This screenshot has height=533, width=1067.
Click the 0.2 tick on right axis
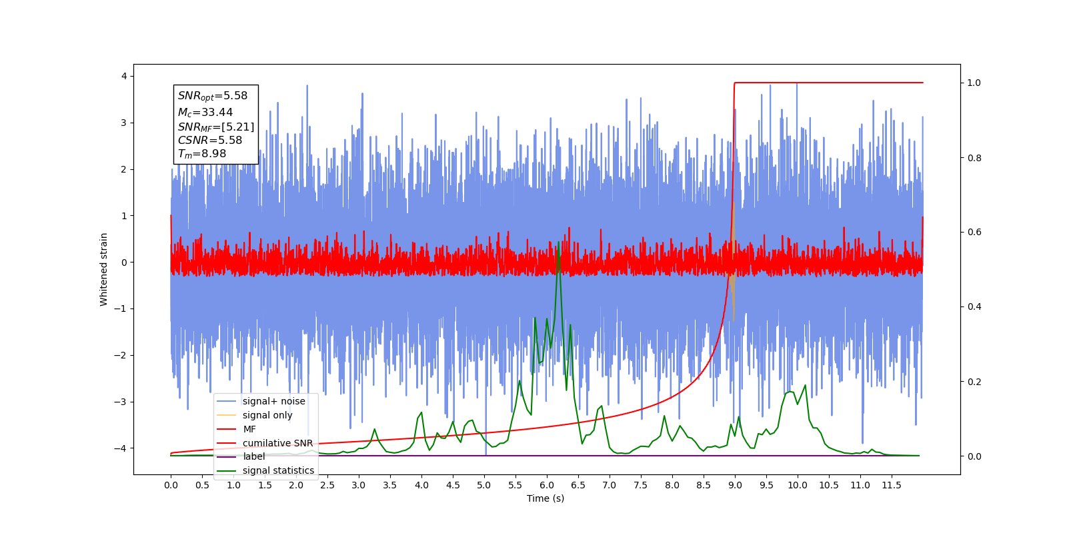pyautogui.click(x=974, y=382)
